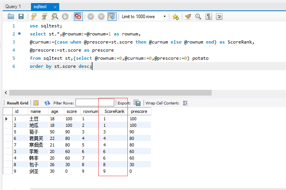The image size is (286, 190).
Task: Click the 'order by st.score desc;' line
Action: [60, 66]
